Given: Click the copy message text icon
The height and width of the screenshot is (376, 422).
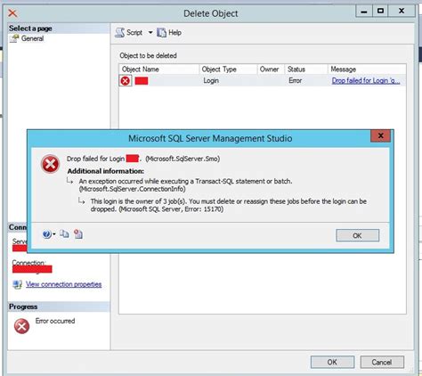Looking at the screenshot, I should (x=64, y=234).
